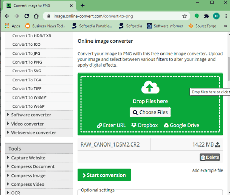
Task: Click the cloud upload icon
Action: click(x=150, y=87)
